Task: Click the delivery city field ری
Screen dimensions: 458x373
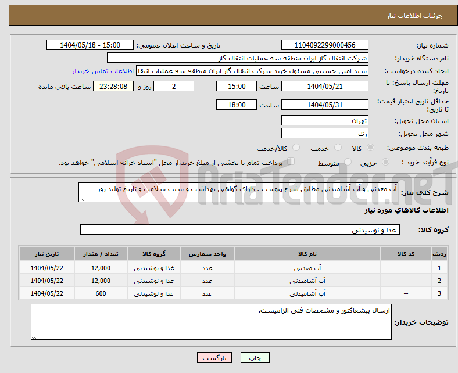Action: [325, 133]
